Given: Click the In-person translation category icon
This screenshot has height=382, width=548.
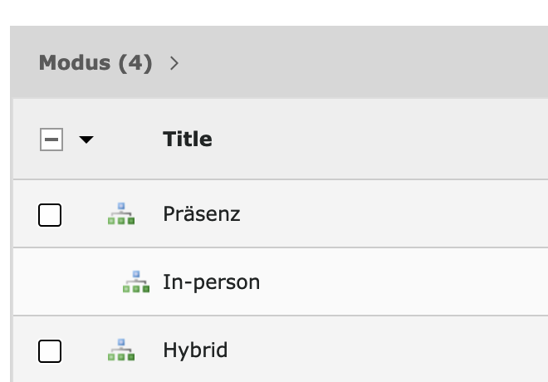Looking at the screenshot, I should pos(136,282).
